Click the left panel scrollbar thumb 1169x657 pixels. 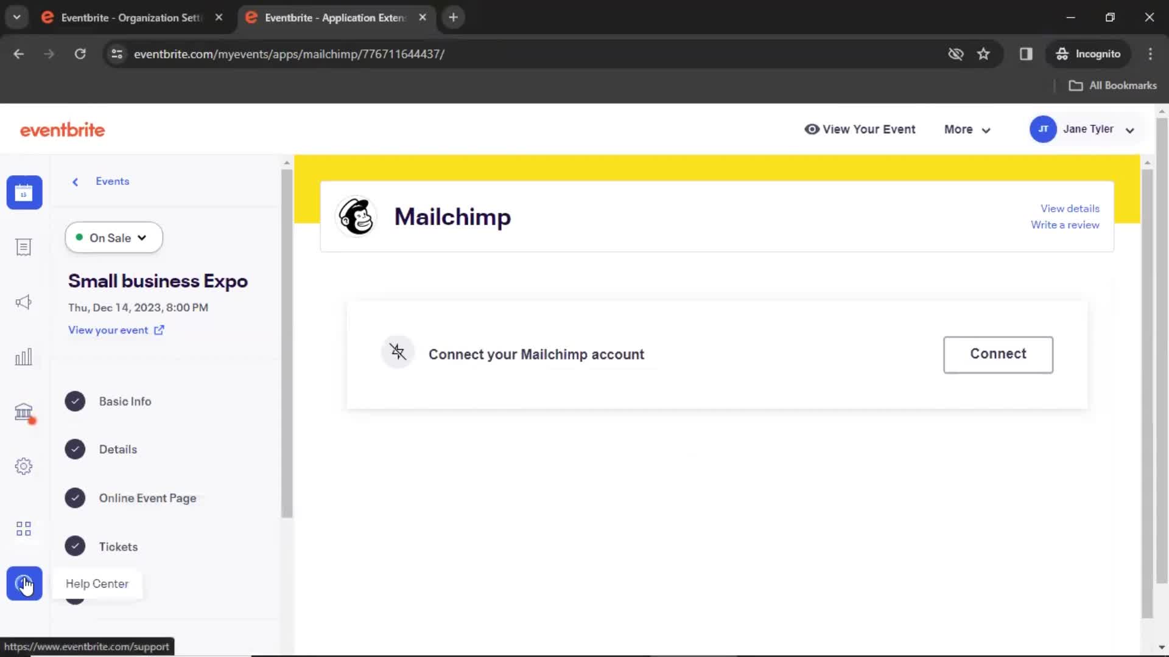pyautogui.click(x=287, y=344)
